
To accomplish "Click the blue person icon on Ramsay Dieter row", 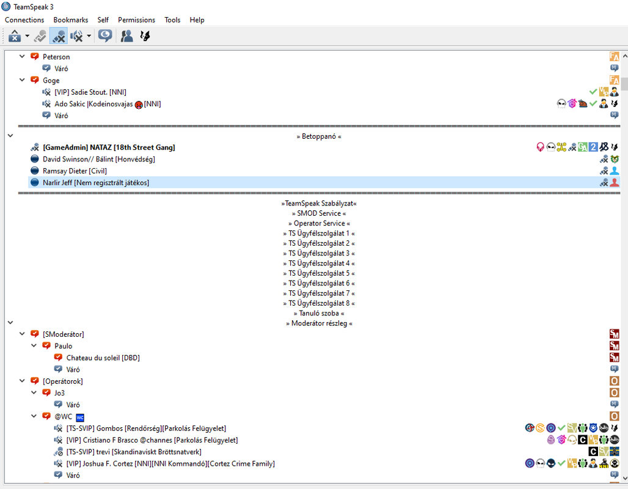I will [x=615, y=171].
